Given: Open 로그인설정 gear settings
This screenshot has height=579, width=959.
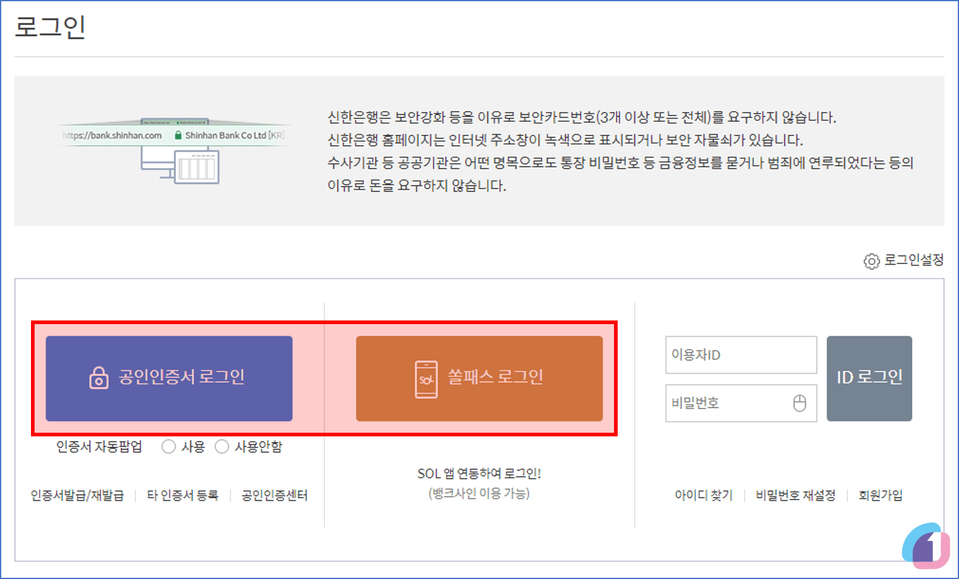Looking at the screenshot, I should coord(903,260).
